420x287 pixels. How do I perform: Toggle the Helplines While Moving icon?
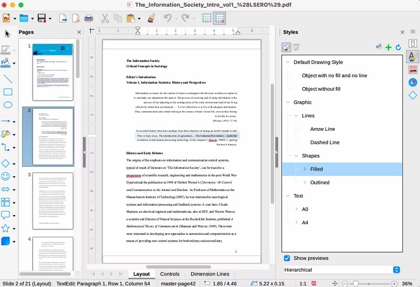click(x=219, y=18)
